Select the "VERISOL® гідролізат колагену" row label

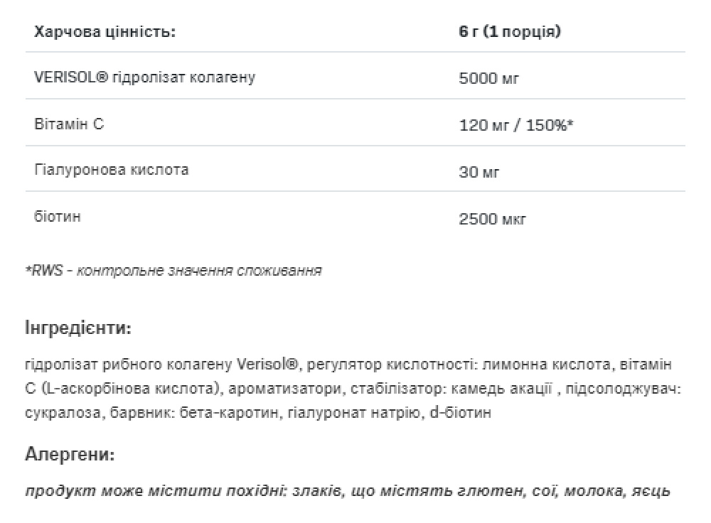[x=144, y=77]
